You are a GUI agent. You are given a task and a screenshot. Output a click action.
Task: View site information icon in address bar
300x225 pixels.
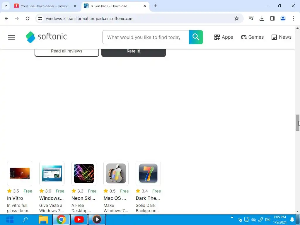pyautogui.click(x=40, y=18)
